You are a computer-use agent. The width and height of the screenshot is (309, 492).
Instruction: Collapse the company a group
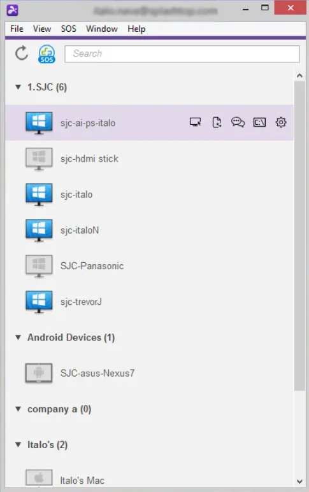point(18,409)
